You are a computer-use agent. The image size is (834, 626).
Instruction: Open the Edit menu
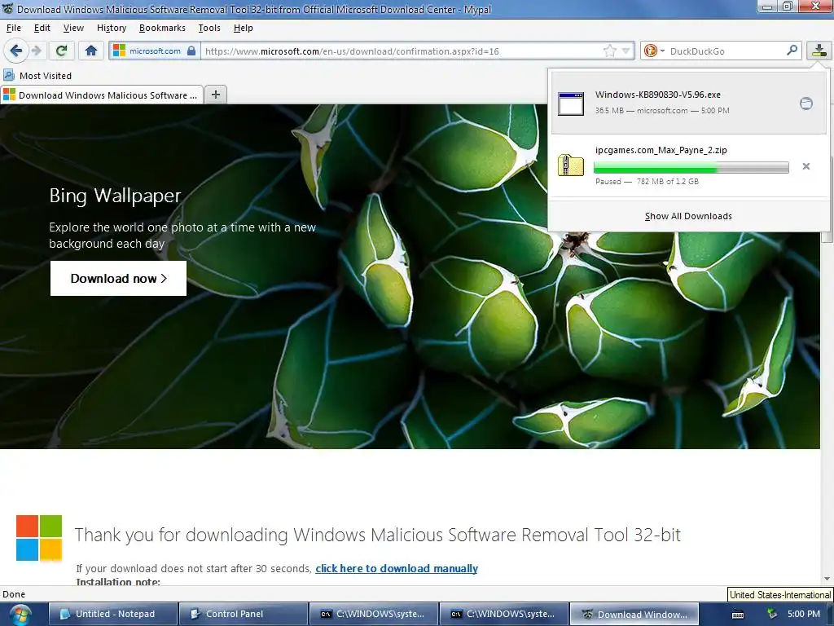pos(42,28)
